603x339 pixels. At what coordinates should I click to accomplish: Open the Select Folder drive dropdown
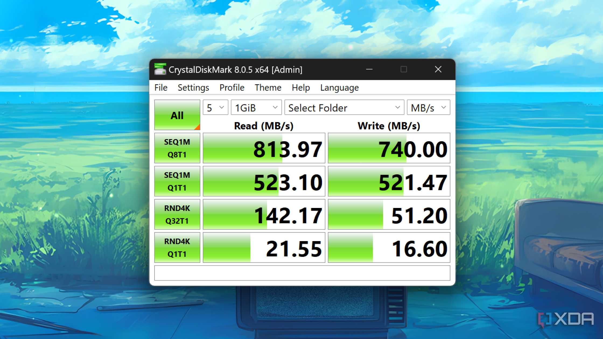(344, 107)
